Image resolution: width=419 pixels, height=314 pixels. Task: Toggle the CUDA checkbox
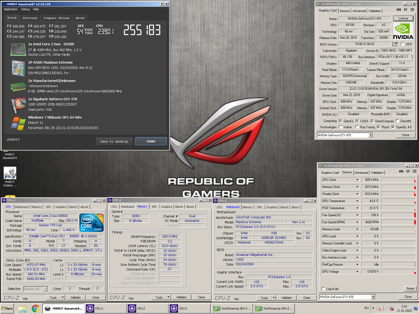pos(357,121)
